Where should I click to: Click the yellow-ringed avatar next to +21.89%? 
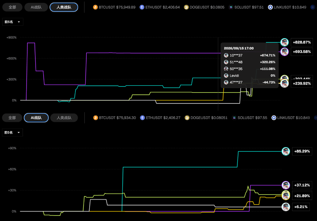(x=286, y=196)
